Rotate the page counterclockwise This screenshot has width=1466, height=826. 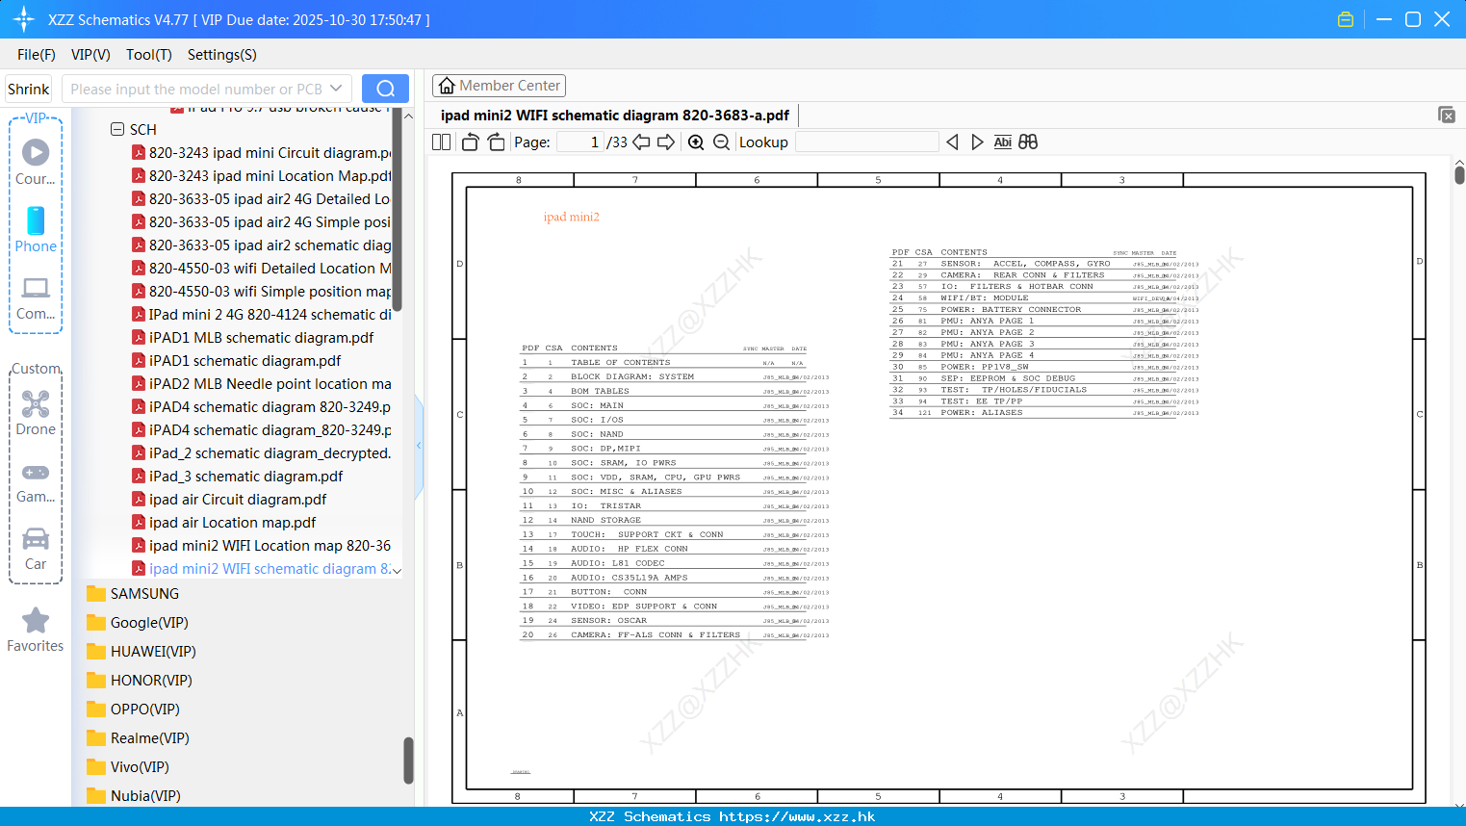pyautogui.click(x=471, y=142)
